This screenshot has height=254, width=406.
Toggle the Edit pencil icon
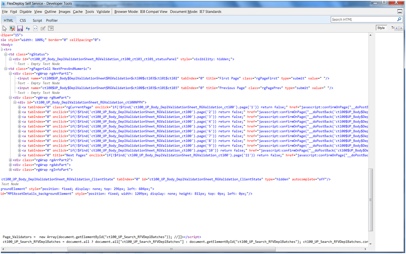pyautogui.click(x=43, y=28)
